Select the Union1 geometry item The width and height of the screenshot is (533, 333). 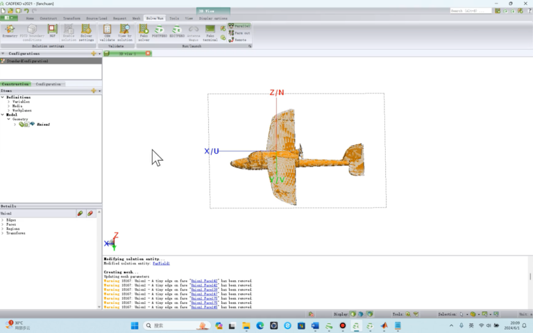coord(43,125)
